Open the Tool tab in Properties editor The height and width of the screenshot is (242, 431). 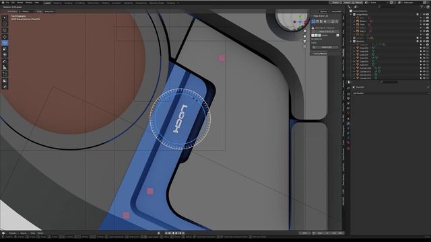(x=348, y=88)
